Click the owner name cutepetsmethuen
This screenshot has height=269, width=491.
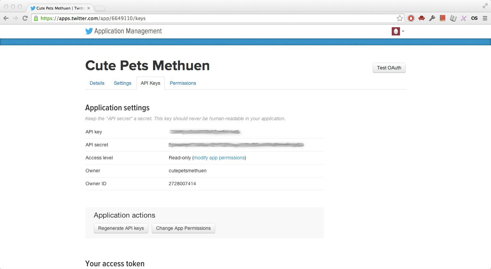click(188, 171)
